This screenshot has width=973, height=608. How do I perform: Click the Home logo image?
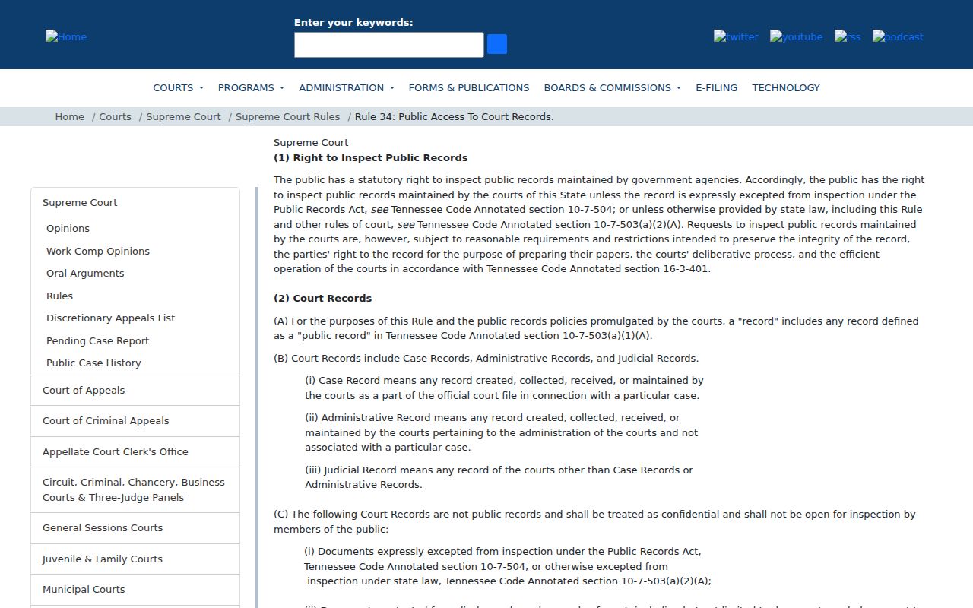[66, 36]
